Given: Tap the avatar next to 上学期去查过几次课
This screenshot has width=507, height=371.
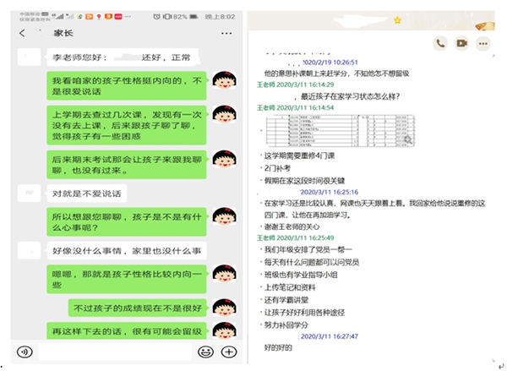Looking at the screenshot, I should coord(225,114).
